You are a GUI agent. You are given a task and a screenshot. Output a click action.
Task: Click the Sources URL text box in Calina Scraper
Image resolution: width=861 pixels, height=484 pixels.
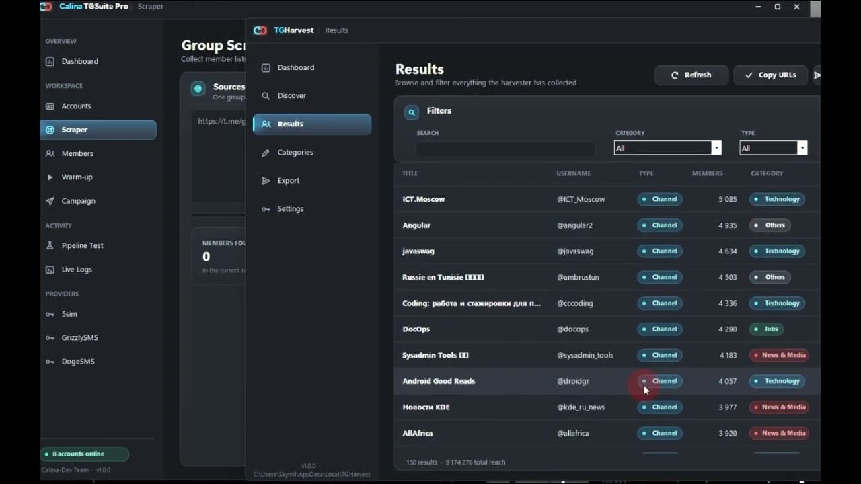tap(218, 158)
